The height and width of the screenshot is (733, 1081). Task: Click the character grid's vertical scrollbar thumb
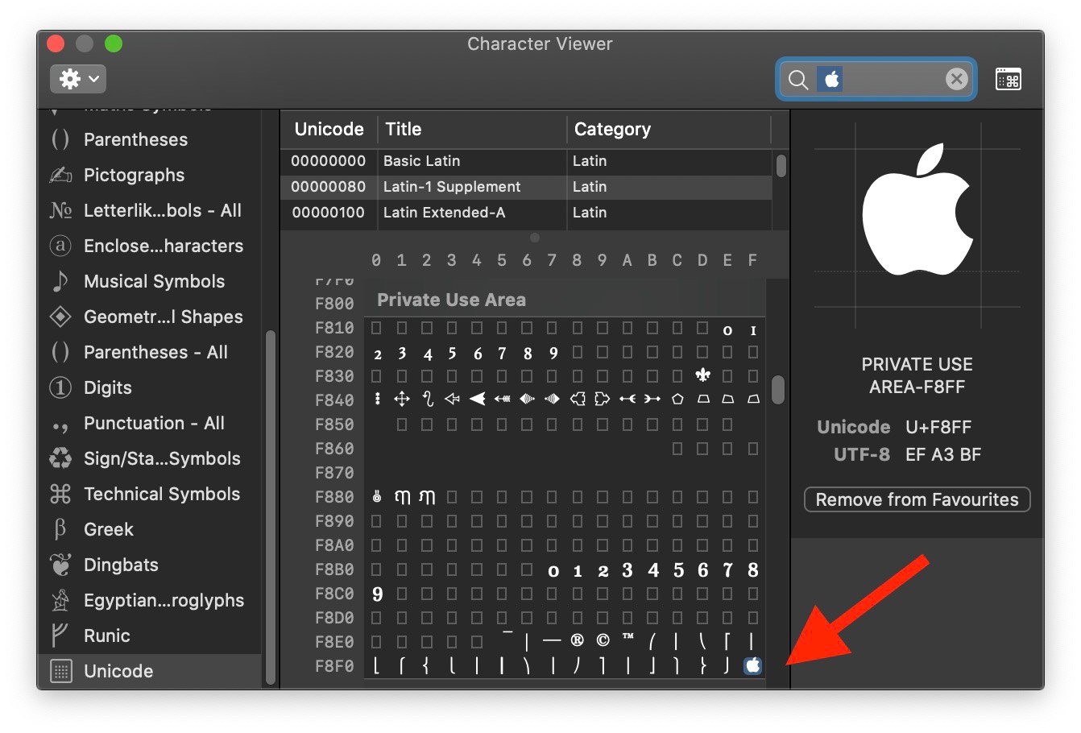click(777, 390)
